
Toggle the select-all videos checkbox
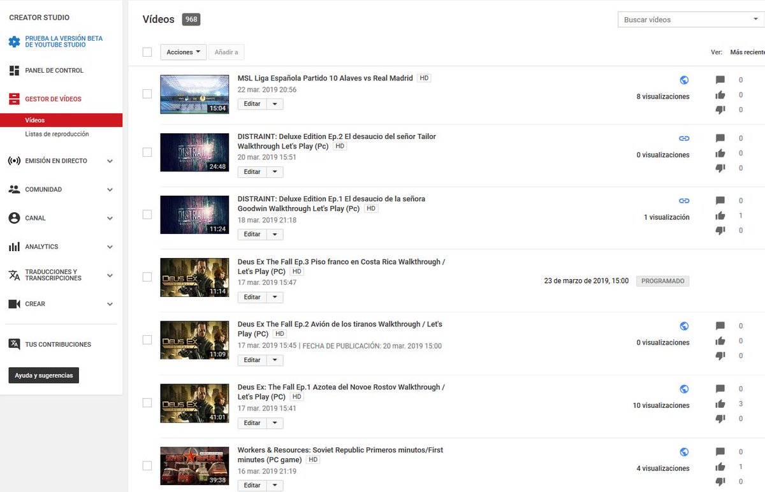pos(147,52)
